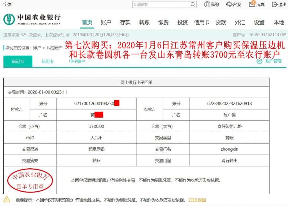Viewport: 288px width, 206px height.
Task: Open the 消息 message envelope icon
Action: (251, 4)
